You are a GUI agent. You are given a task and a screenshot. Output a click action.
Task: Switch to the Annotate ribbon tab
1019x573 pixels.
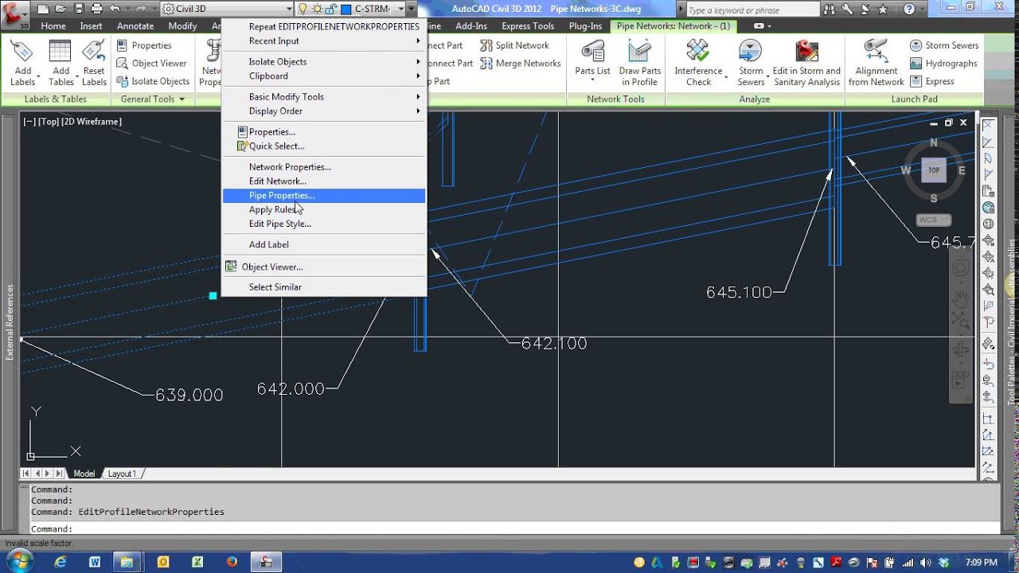click(x=135, y=26)
